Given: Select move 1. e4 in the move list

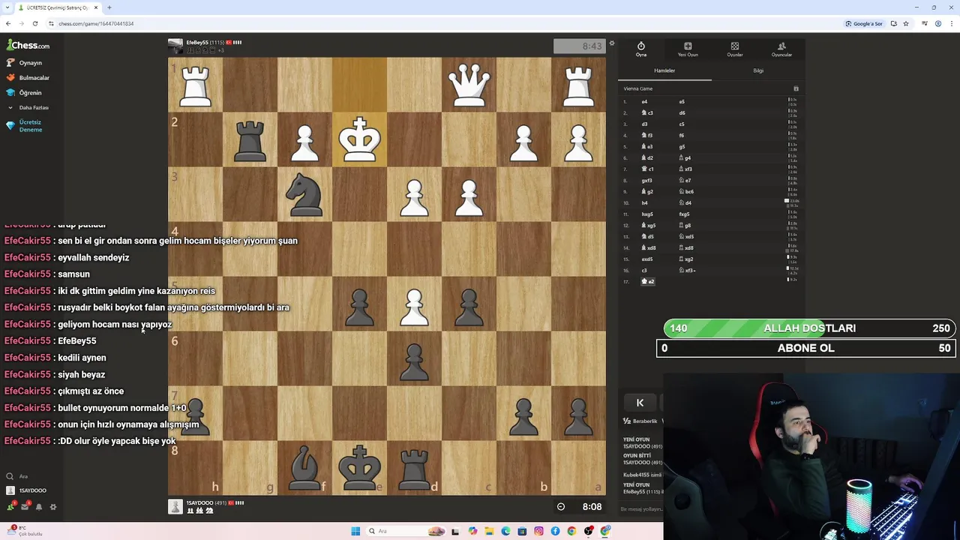Looking at the screenshot, I should point(644,101).
